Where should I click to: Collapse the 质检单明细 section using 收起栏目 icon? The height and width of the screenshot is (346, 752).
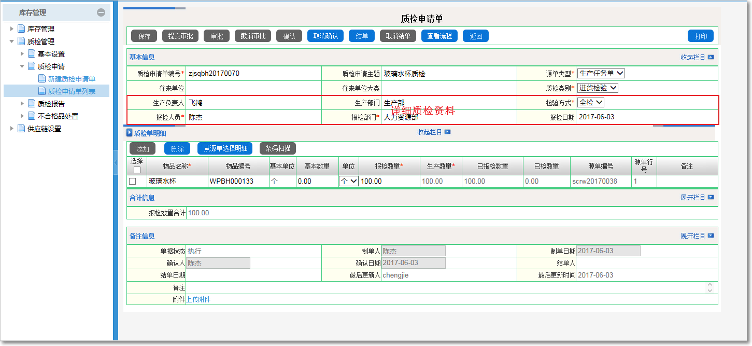pos(448,132)
